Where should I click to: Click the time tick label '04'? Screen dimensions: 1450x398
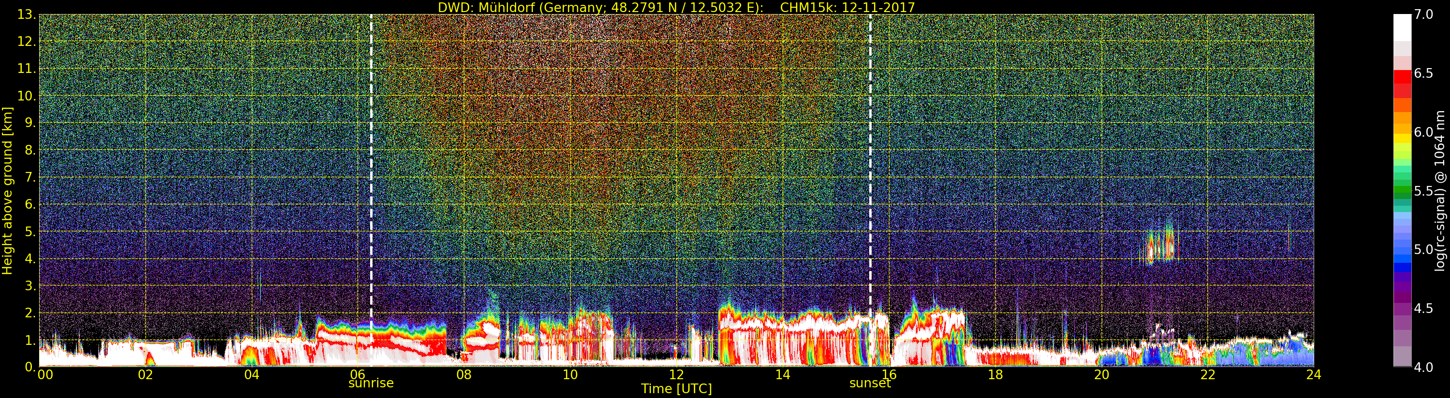click(252, 374)
